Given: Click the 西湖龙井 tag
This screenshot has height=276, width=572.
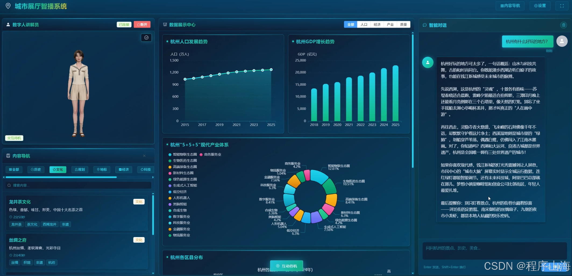Looking at the screenshot, I should 49,224.
